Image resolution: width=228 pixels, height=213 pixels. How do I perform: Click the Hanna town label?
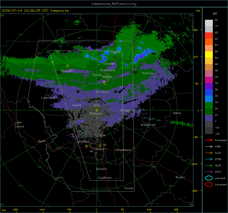pyautogui.click(x=177, y=113)
